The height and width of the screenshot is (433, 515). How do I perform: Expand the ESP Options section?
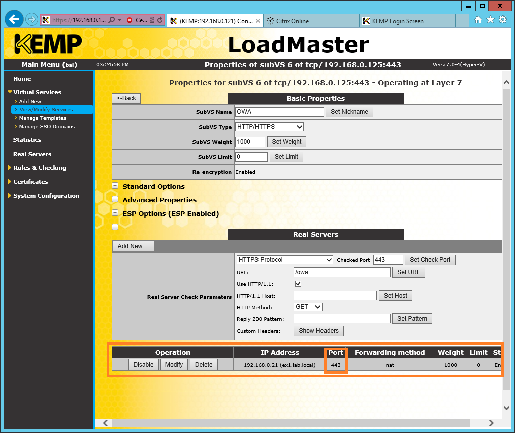click(x=115, y=213)
